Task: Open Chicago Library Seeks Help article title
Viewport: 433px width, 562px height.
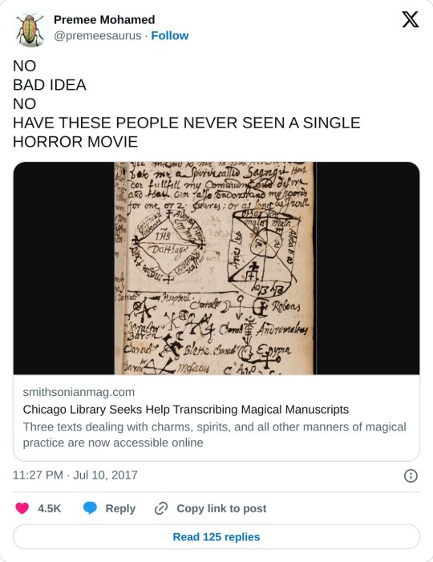Action: click(x=186, y=410)
